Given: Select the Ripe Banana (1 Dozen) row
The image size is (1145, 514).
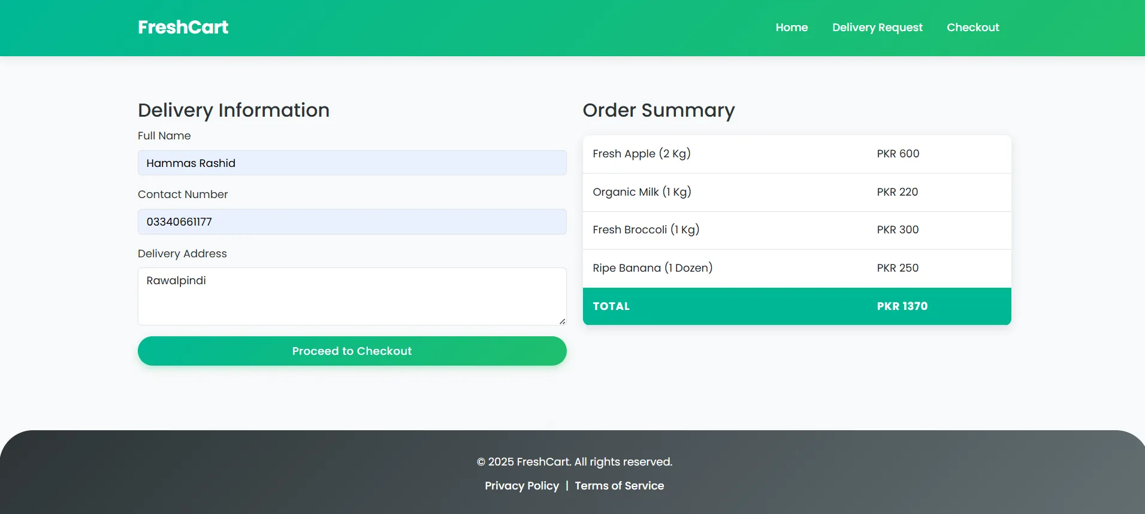Looking at the screenshot, I should click(x=796, y=268).
